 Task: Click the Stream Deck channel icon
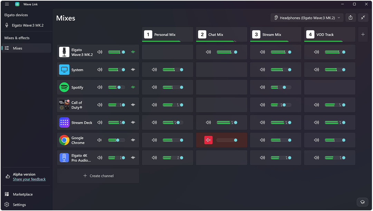64,123
